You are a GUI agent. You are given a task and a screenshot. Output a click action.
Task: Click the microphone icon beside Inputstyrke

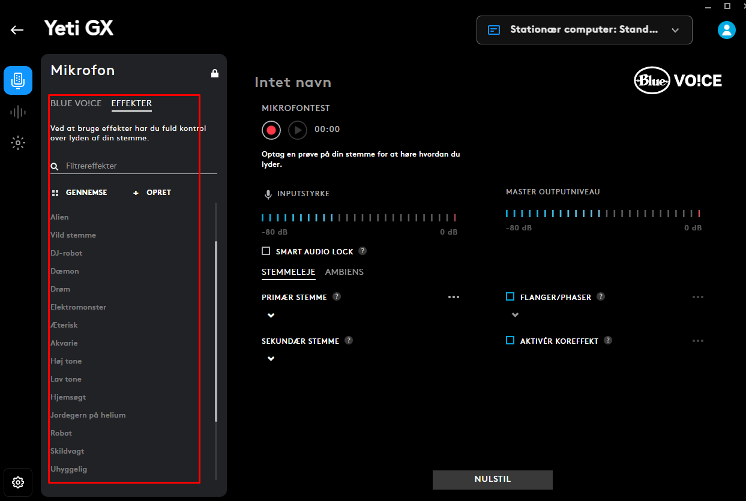(x=268, y=194)
